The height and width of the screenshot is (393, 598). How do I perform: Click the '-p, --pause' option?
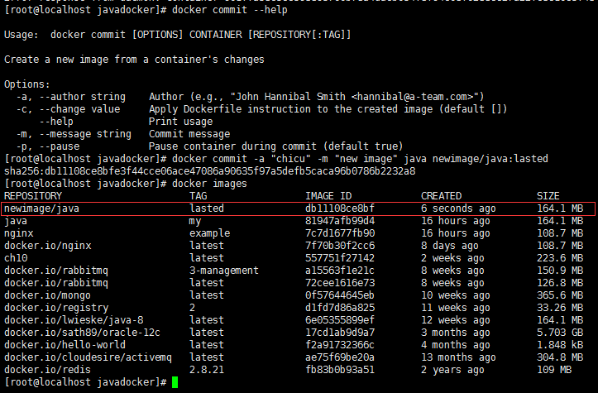pos(48,146)
